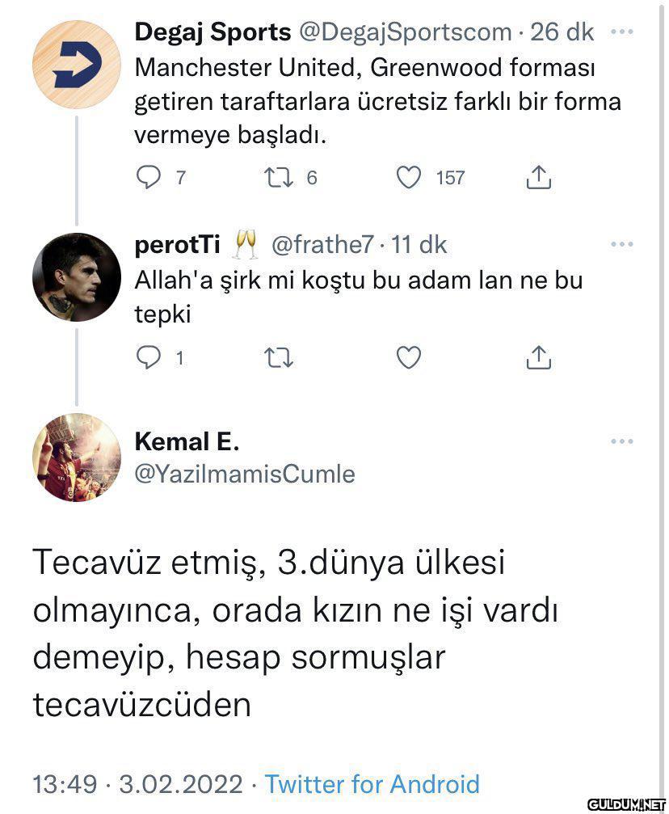This screenshot has width=669, height=814.
Task: Open Kemal E.'s profile avatar
Action: (76, 458)
